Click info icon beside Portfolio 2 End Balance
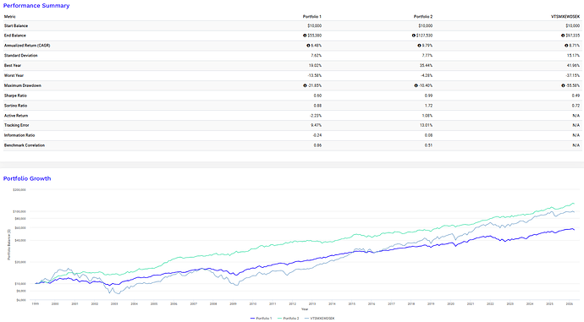Viewport: 584px width, 322px height. (x=413, y=35)
